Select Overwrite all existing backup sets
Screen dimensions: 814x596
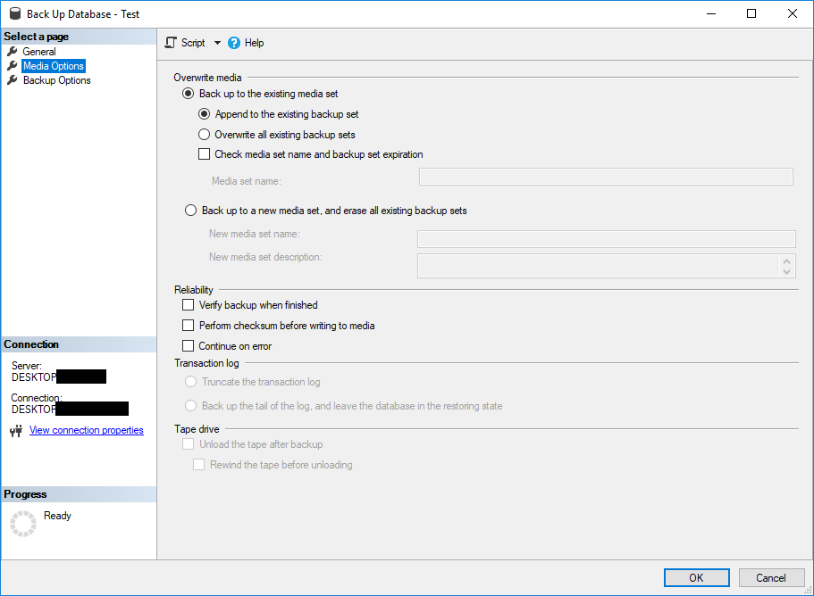pyautogui.click(x=204, y=135)
